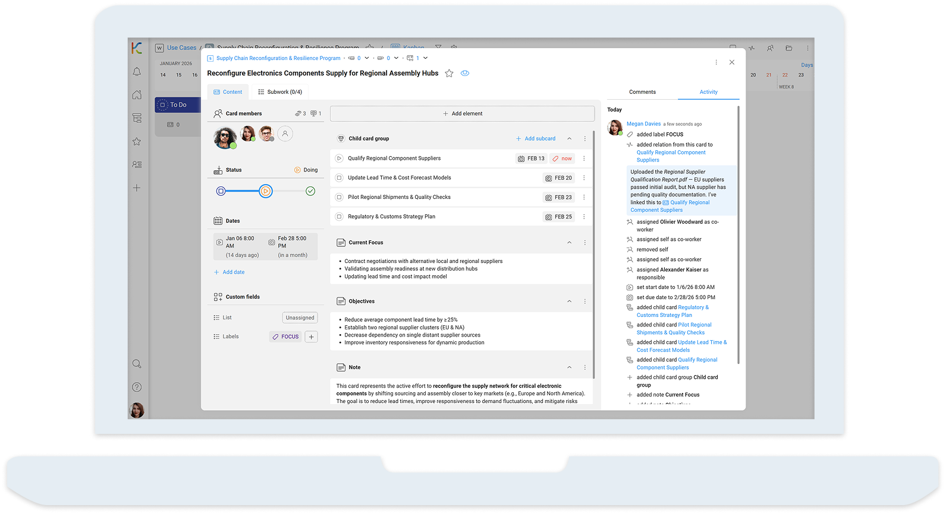
Task: Click the star favorites icon in the sidebar
Action: coord(137,141)
